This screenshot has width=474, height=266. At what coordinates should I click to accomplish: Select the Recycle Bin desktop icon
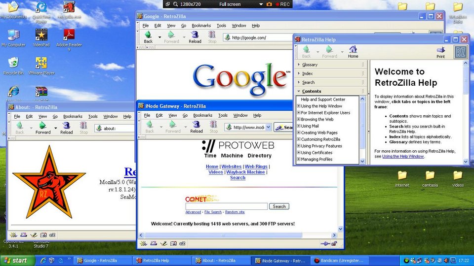pyautogui.click(x=13, y=66)
